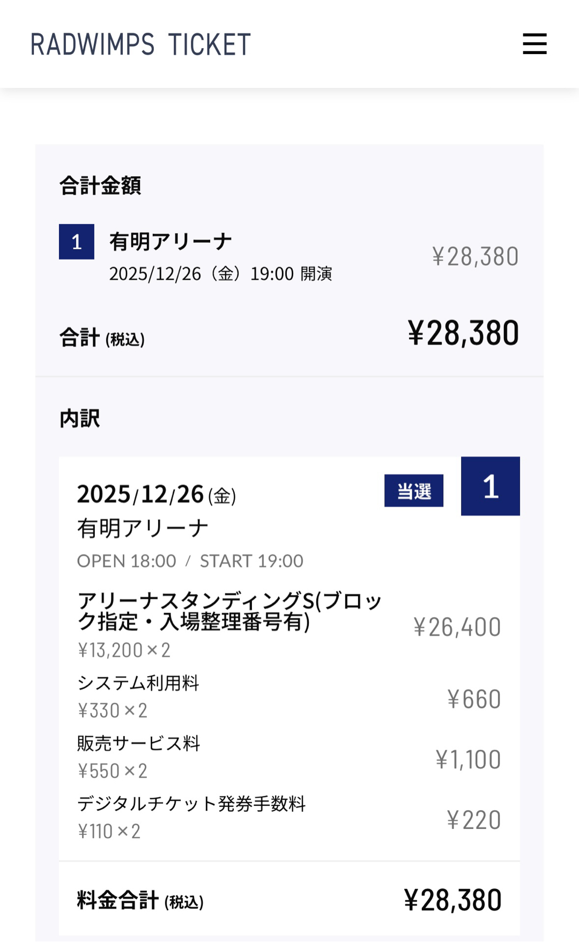Click the 内訳 section heading
The image size is (579, 942).
[80, 419]
